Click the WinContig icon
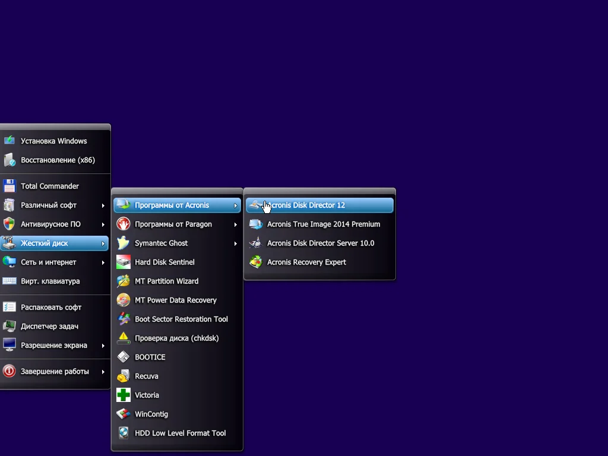The image size is (608, 456). pos(123,414)
